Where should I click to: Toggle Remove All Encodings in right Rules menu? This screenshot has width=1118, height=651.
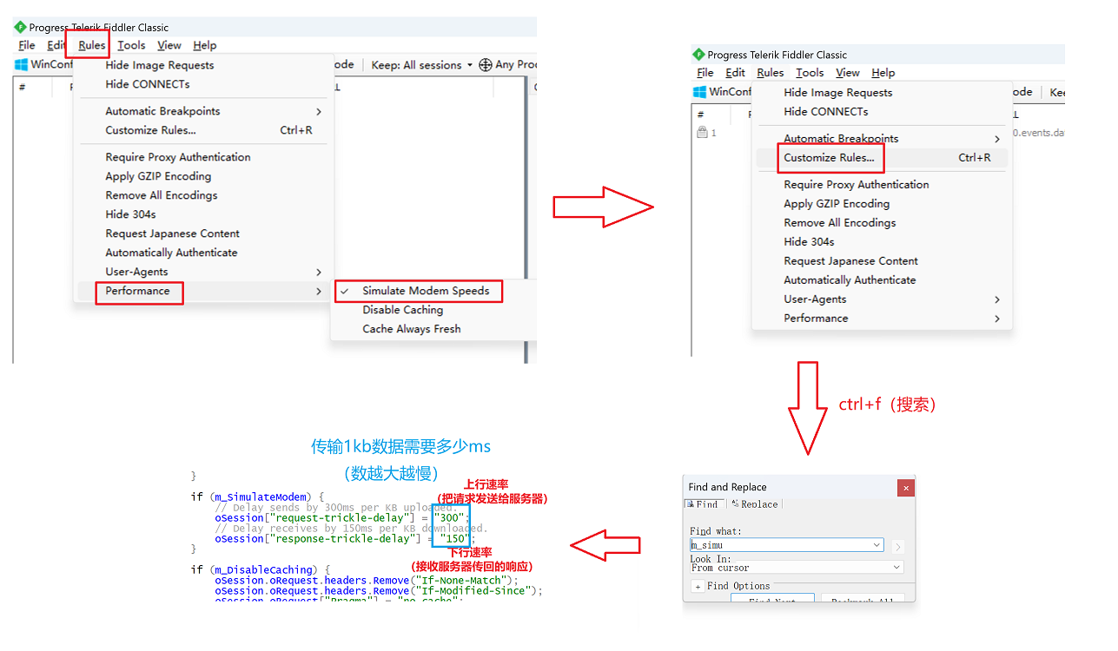click(x=839, y=223)
